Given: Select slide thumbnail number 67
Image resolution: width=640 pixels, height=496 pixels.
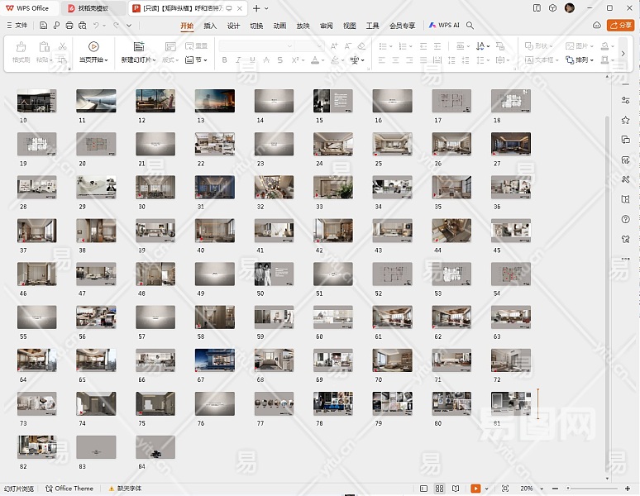Looking at the screenshot, I should point(215,360).
